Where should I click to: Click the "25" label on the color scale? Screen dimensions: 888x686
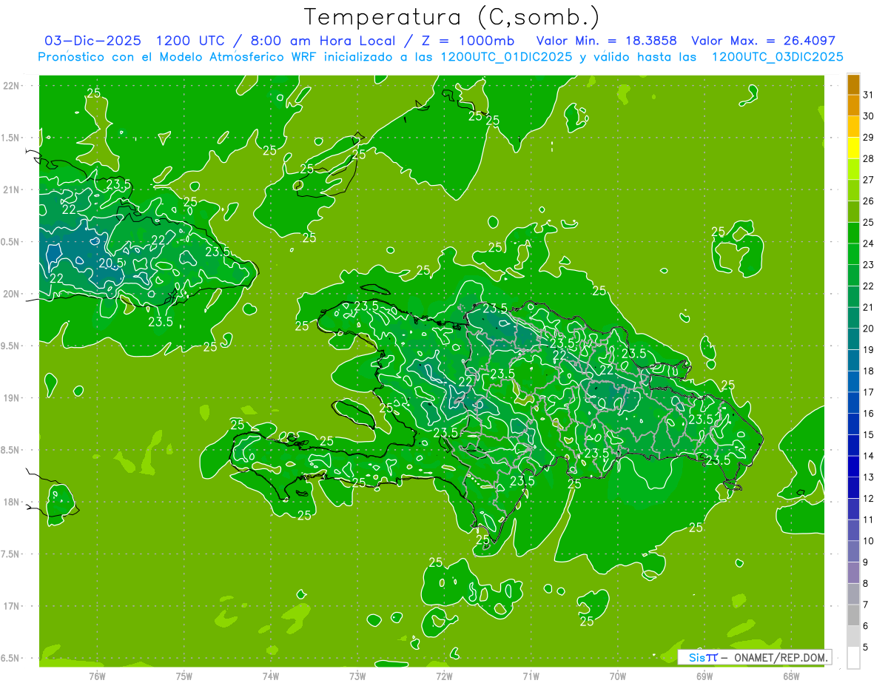point(868,222)
